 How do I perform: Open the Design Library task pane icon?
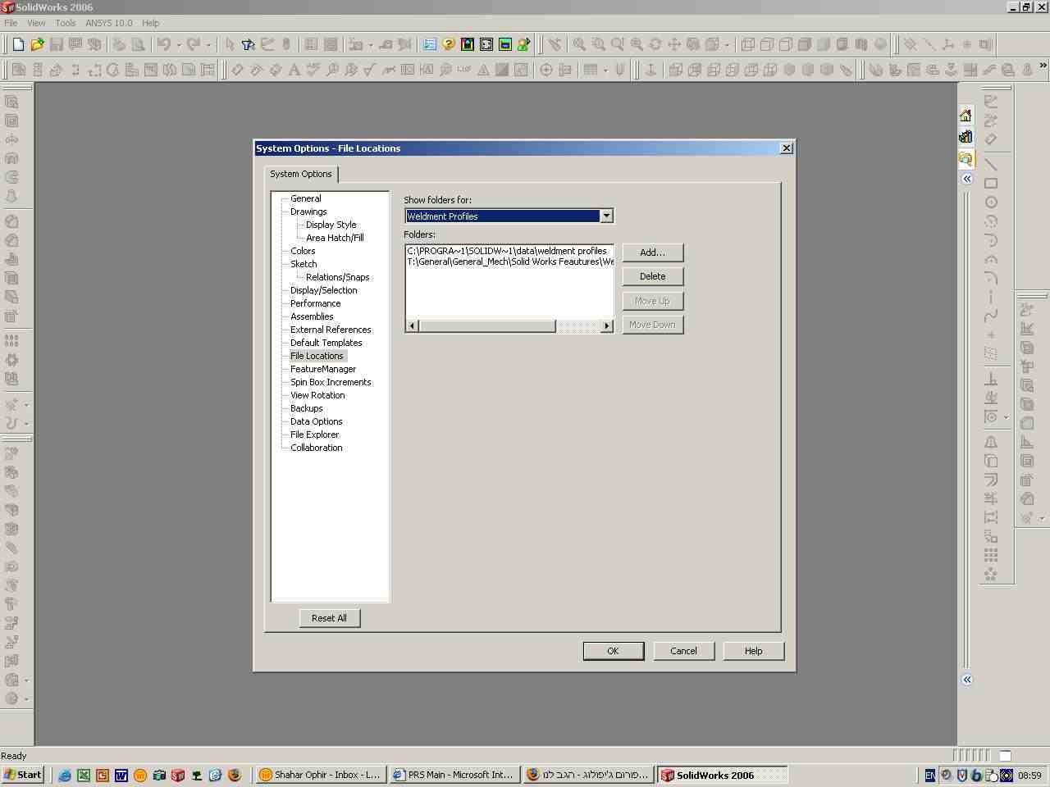966,137
